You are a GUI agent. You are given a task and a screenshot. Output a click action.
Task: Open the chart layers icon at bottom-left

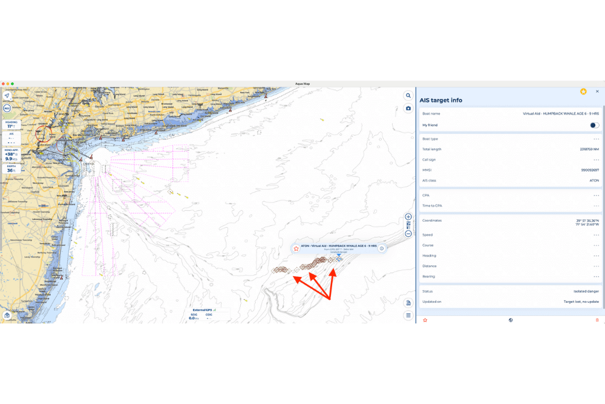(7, 315)
